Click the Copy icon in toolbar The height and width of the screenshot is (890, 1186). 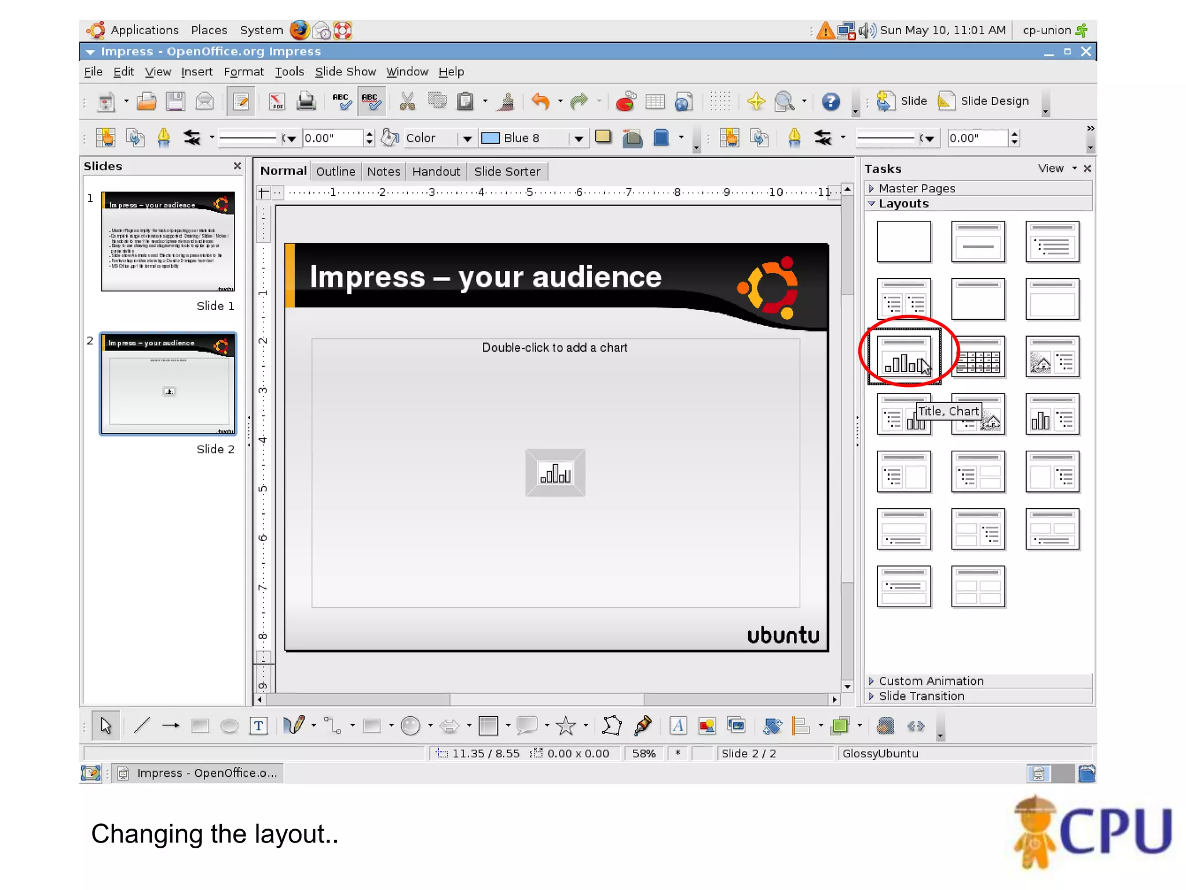(437, 101)
